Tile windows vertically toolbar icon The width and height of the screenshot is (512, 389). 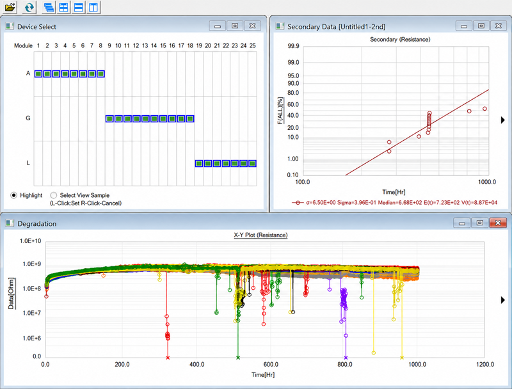[x=93, y=7]
